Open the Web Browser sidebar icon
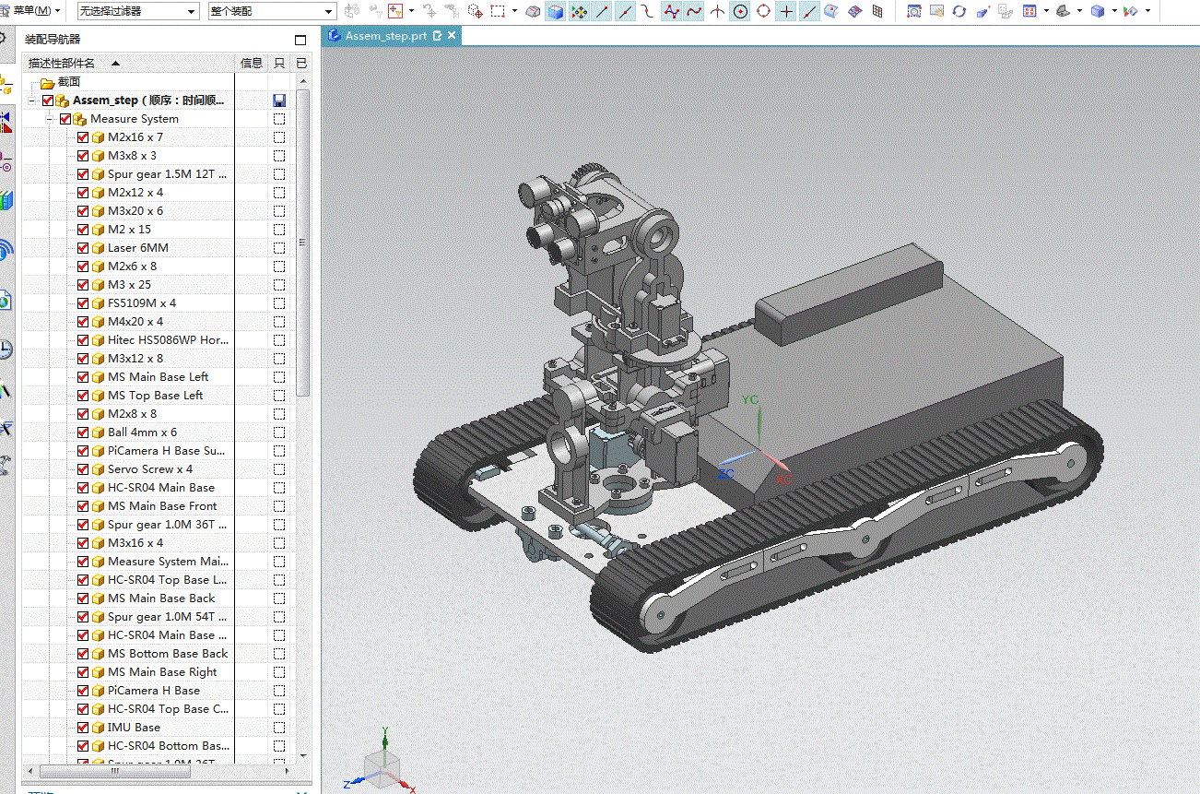The image size is (1200, 794). click(6, 300)
